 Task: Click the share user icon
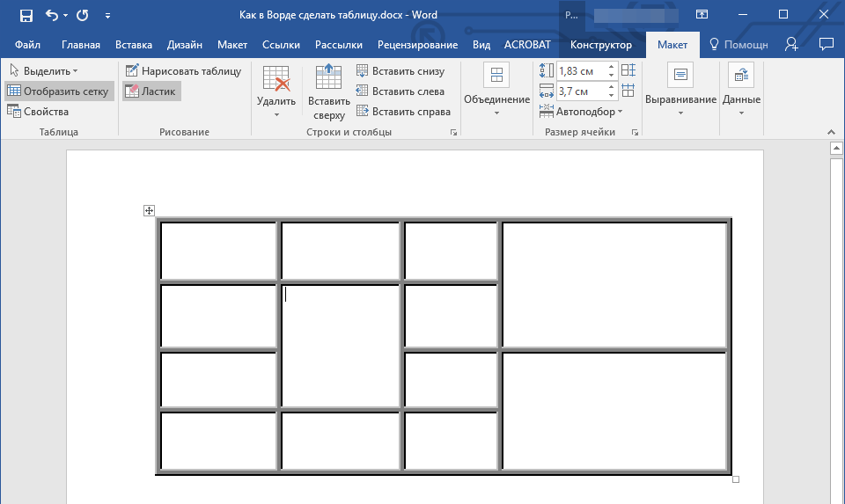[791, 44]
